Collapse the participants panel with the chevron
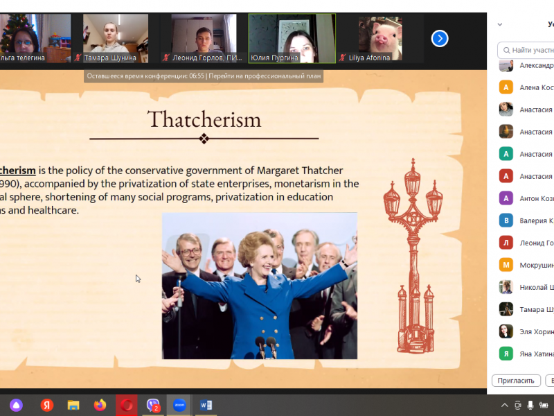This screenshot has height=416, width=554. point(500,24)
